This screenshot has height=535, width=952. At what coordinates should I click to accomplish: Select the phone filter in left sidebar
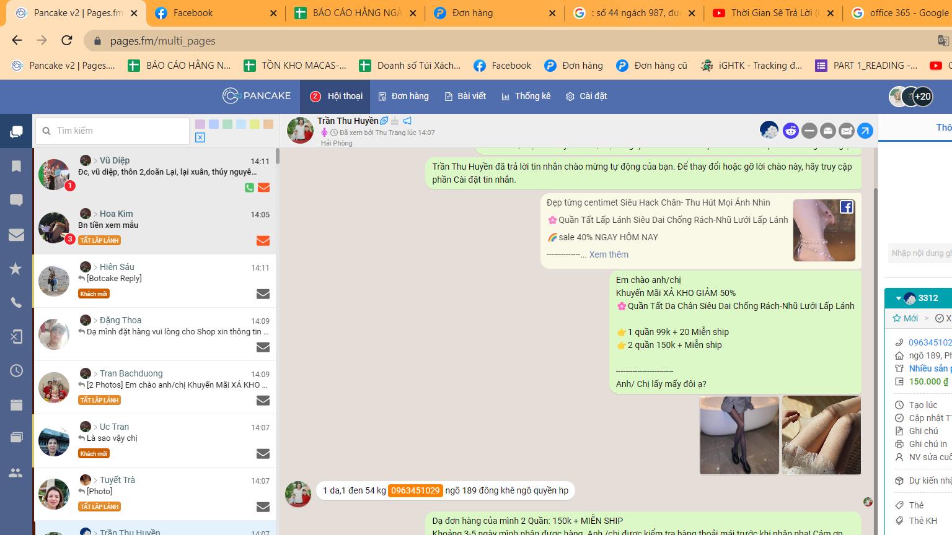(x=16, y=303)
